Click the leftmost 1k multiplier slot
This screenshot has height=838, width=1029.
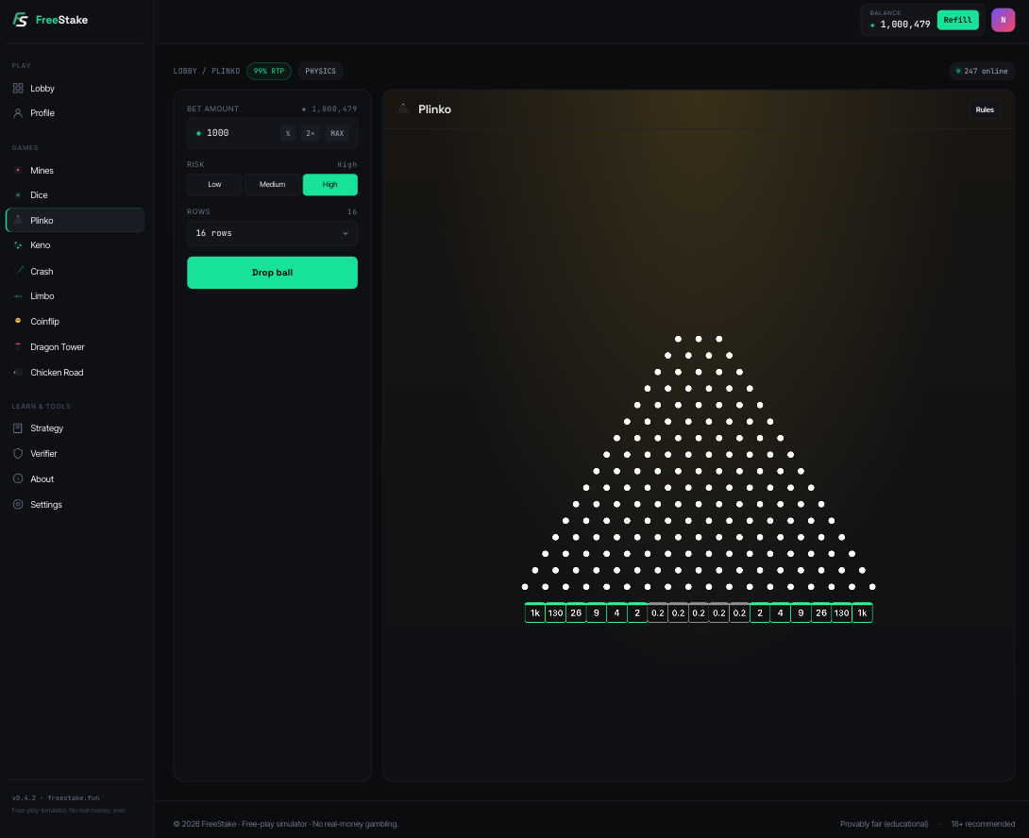(535, 612)
